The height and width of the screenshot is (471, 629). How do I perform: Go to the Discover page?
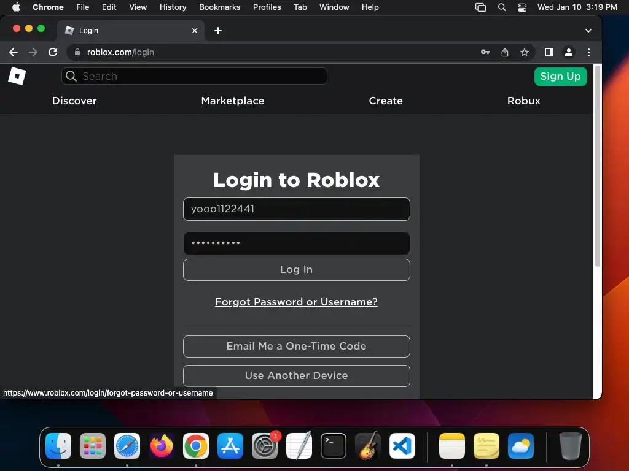point(74,101)
